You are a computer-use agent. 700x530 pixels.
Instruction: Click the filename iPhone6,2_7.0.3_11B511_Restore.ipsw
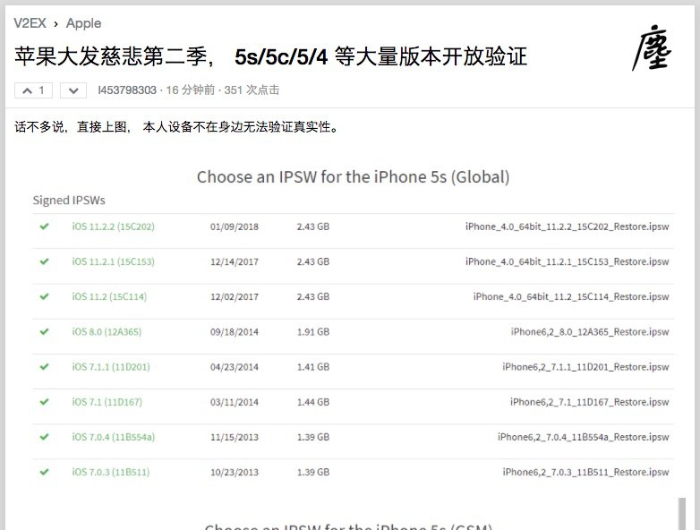click(585, 472)
